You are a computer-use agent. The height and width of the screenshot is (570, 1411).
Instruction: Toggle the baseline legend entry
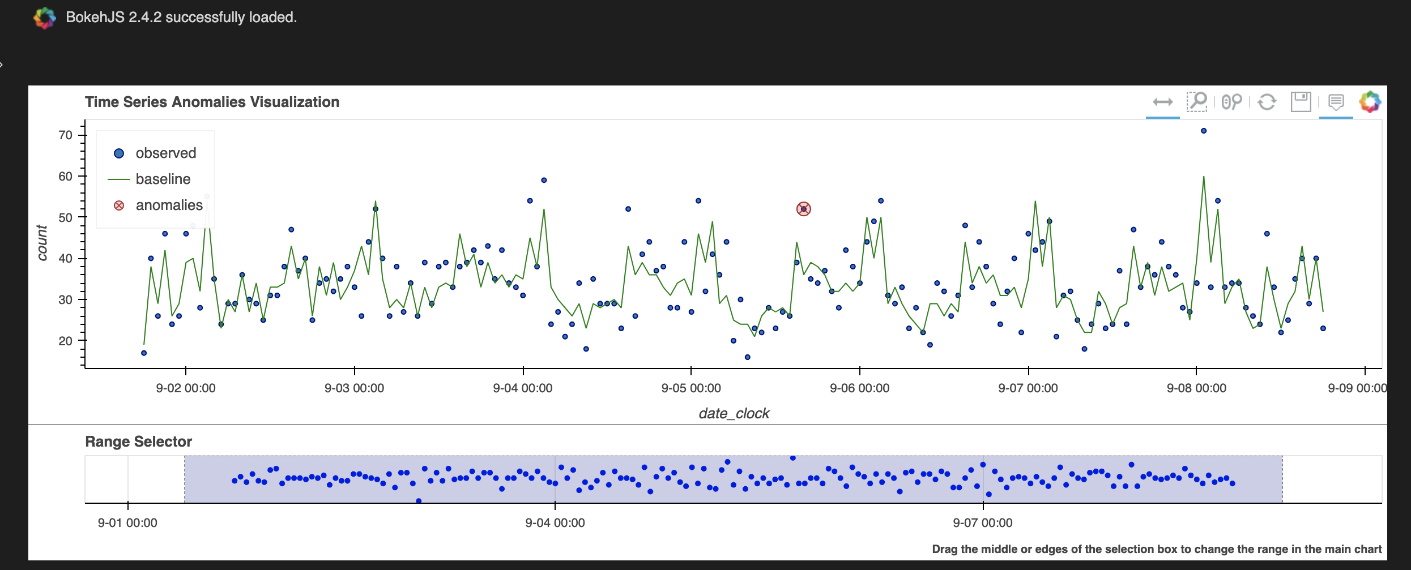click(x=150, y=179)
